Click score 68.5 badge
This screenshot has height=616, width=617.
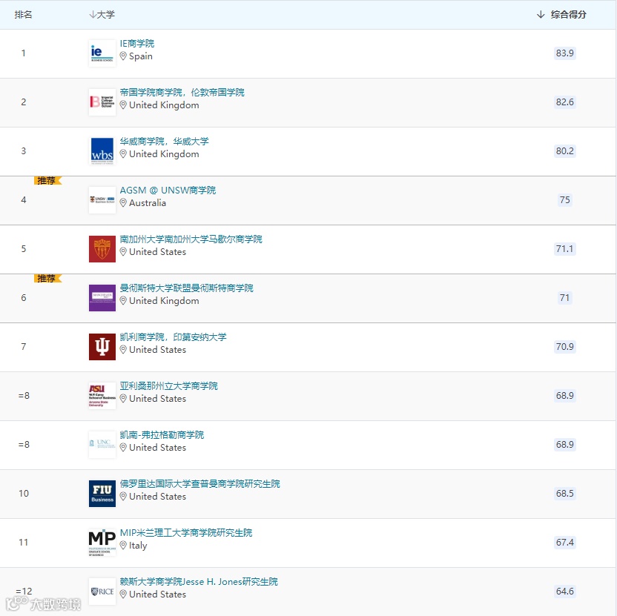pyautogui.click(x=564, y=493)
